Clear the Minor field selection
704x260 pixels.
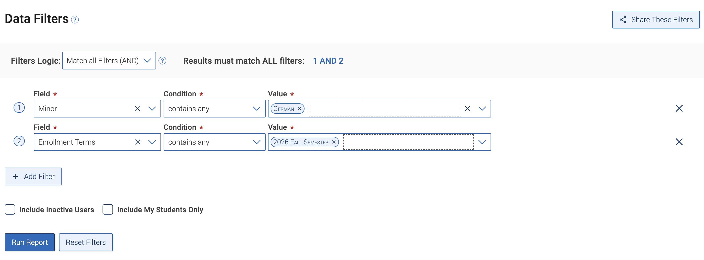click(x=138, y=109)
